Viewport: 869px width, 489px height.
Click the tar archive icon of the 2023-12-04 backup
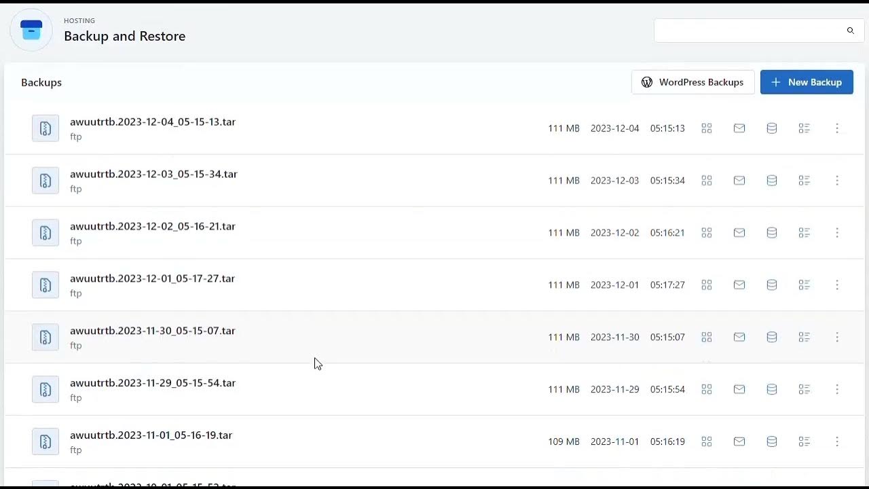coord(45,128)
